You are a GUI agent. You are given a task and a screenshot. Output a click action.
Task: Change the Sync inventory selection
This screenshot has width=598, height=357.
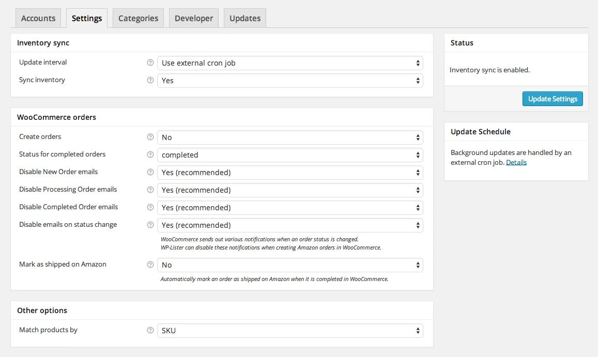point(290,80)
